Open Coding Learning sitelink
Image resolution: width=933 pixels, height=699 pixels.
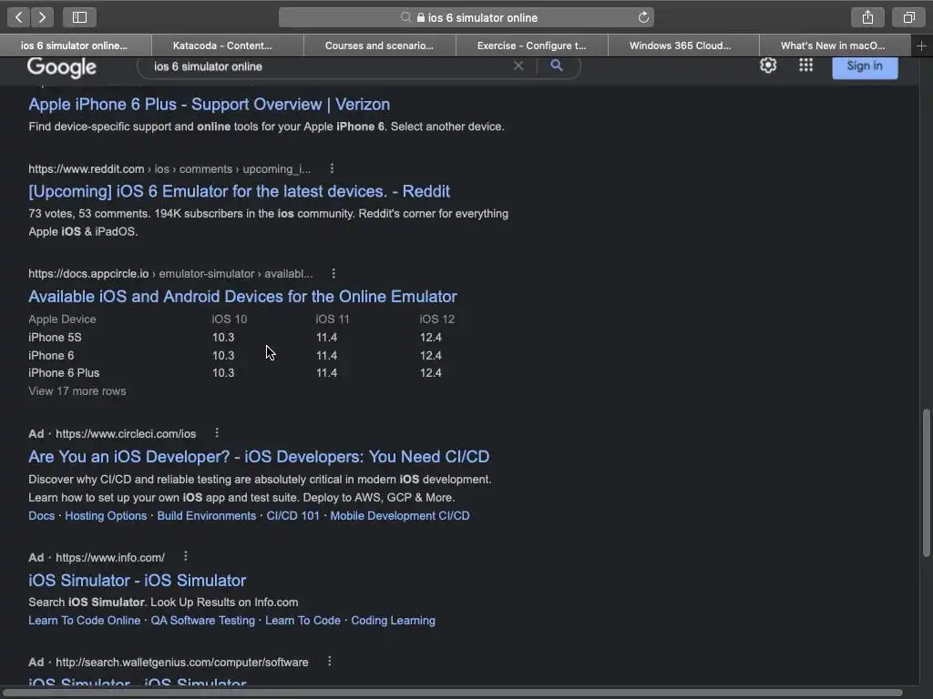pyautogui.click(x=394, y=621)
